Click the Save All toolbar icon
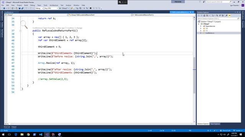The height and width of the screenshot is (137, 245). (x=22, y=8)
